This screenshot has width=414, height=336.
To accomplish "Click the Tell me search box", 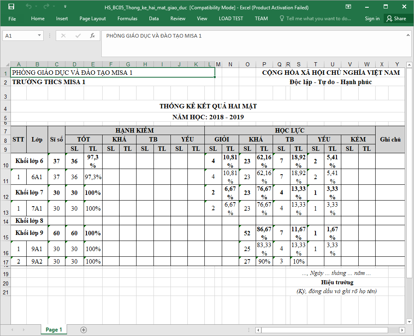I will coord(318,19).
